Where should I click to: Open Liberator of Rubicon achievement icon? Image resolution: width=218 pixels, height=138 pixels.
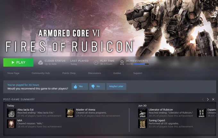pyautogui.click(x=143, y=113)
